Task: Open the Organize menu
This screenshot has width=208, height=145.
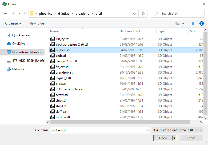Action: (x=13, y=23)
